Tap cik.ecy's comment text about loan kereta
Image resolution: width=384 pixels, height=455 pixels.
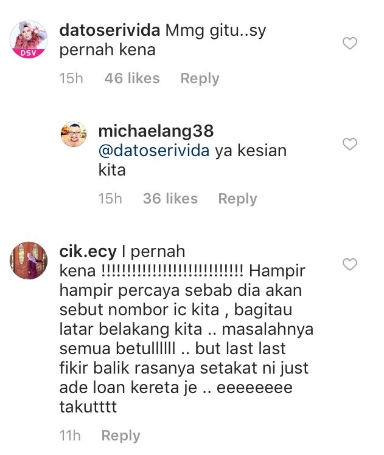(186, 329)
